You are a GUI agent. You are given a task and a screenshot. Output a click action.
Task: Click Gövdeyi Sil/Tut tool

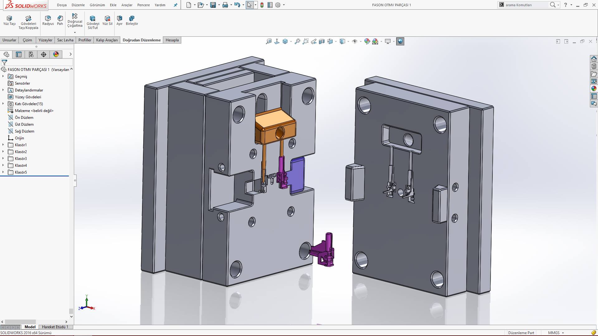[x=93, y=22]
